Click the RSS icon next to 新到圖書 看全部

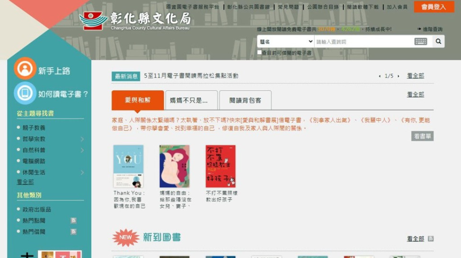pos(431,238)
